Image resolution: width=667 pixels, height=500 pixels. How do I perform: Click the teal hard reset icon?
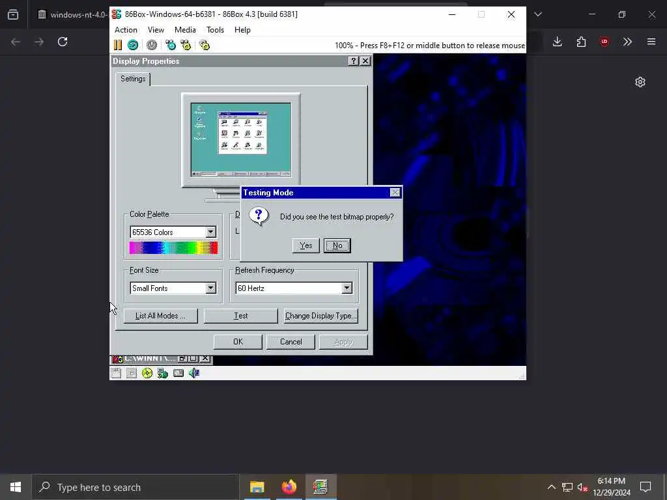click(133, 45)
